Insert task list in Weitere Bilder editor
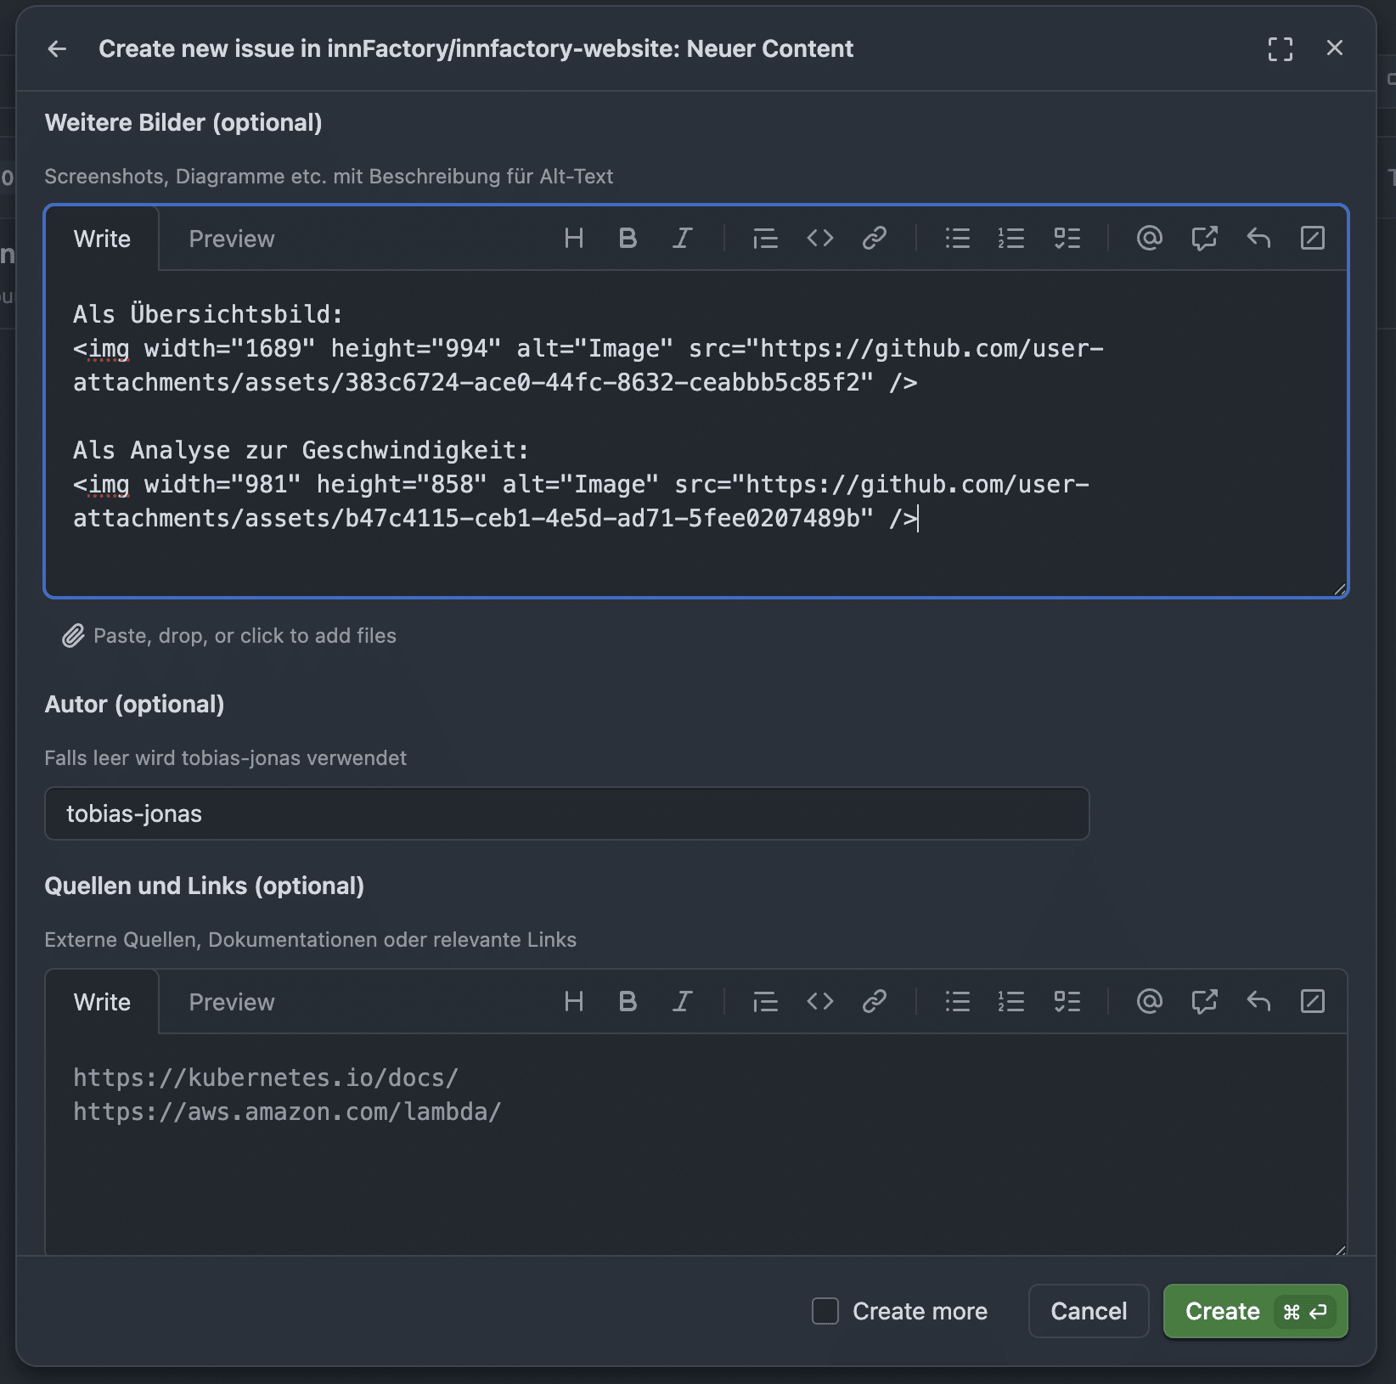 pos(1067,239)
